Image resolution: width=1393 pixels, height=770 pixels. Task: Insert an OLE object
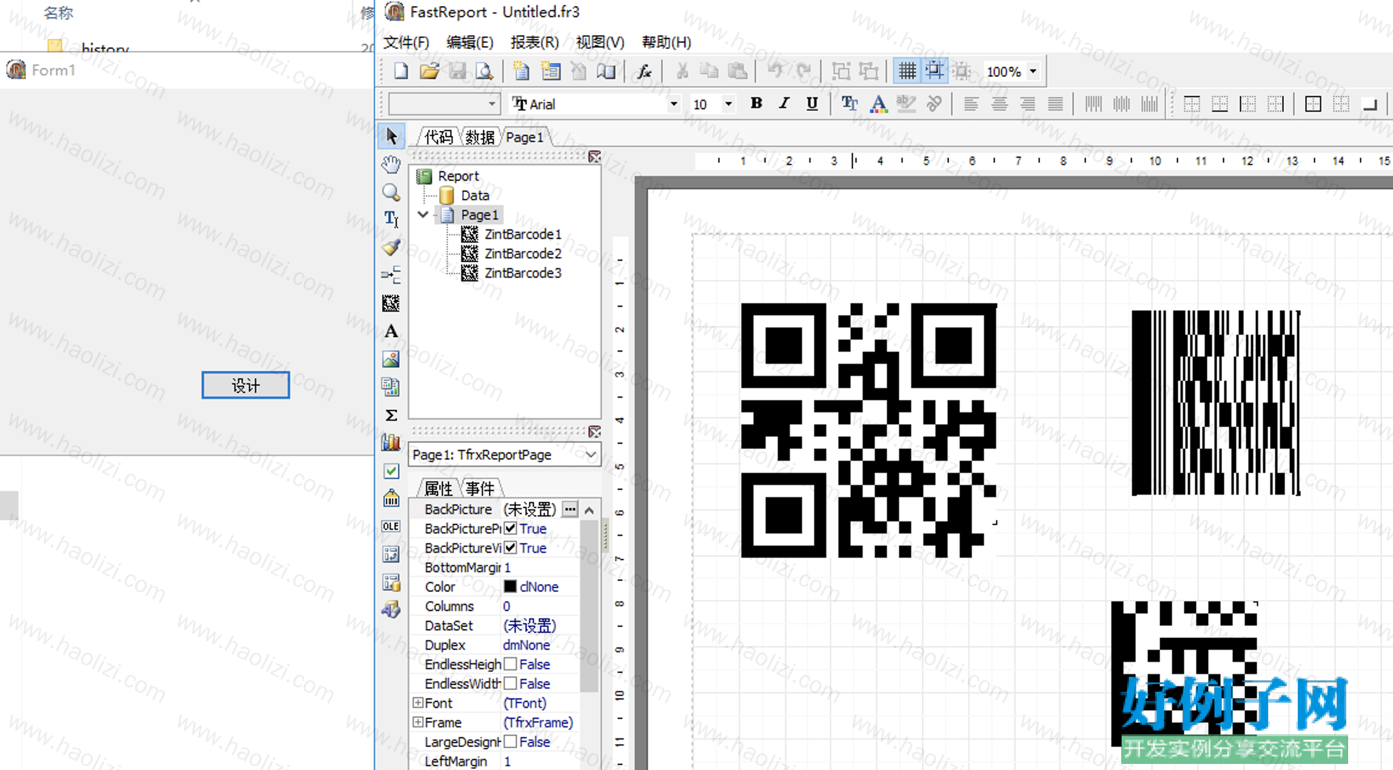point(391,526)
